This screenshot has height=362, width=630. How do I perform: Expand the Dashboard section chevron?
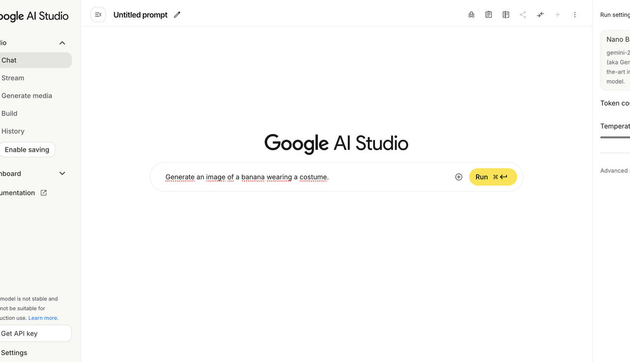pos(62,173)
